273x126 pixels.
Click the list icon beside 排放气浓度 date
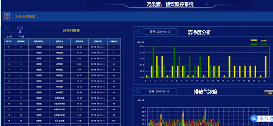(x=137, y=91)
